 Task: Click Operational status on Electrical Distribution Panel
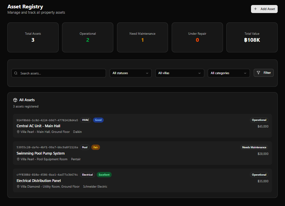259,175
